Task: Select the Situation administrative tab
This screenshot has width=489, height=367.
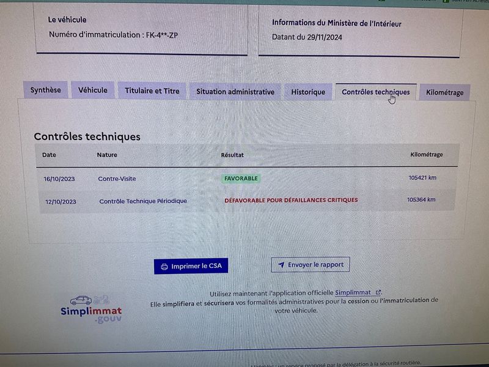Action: 235,92
